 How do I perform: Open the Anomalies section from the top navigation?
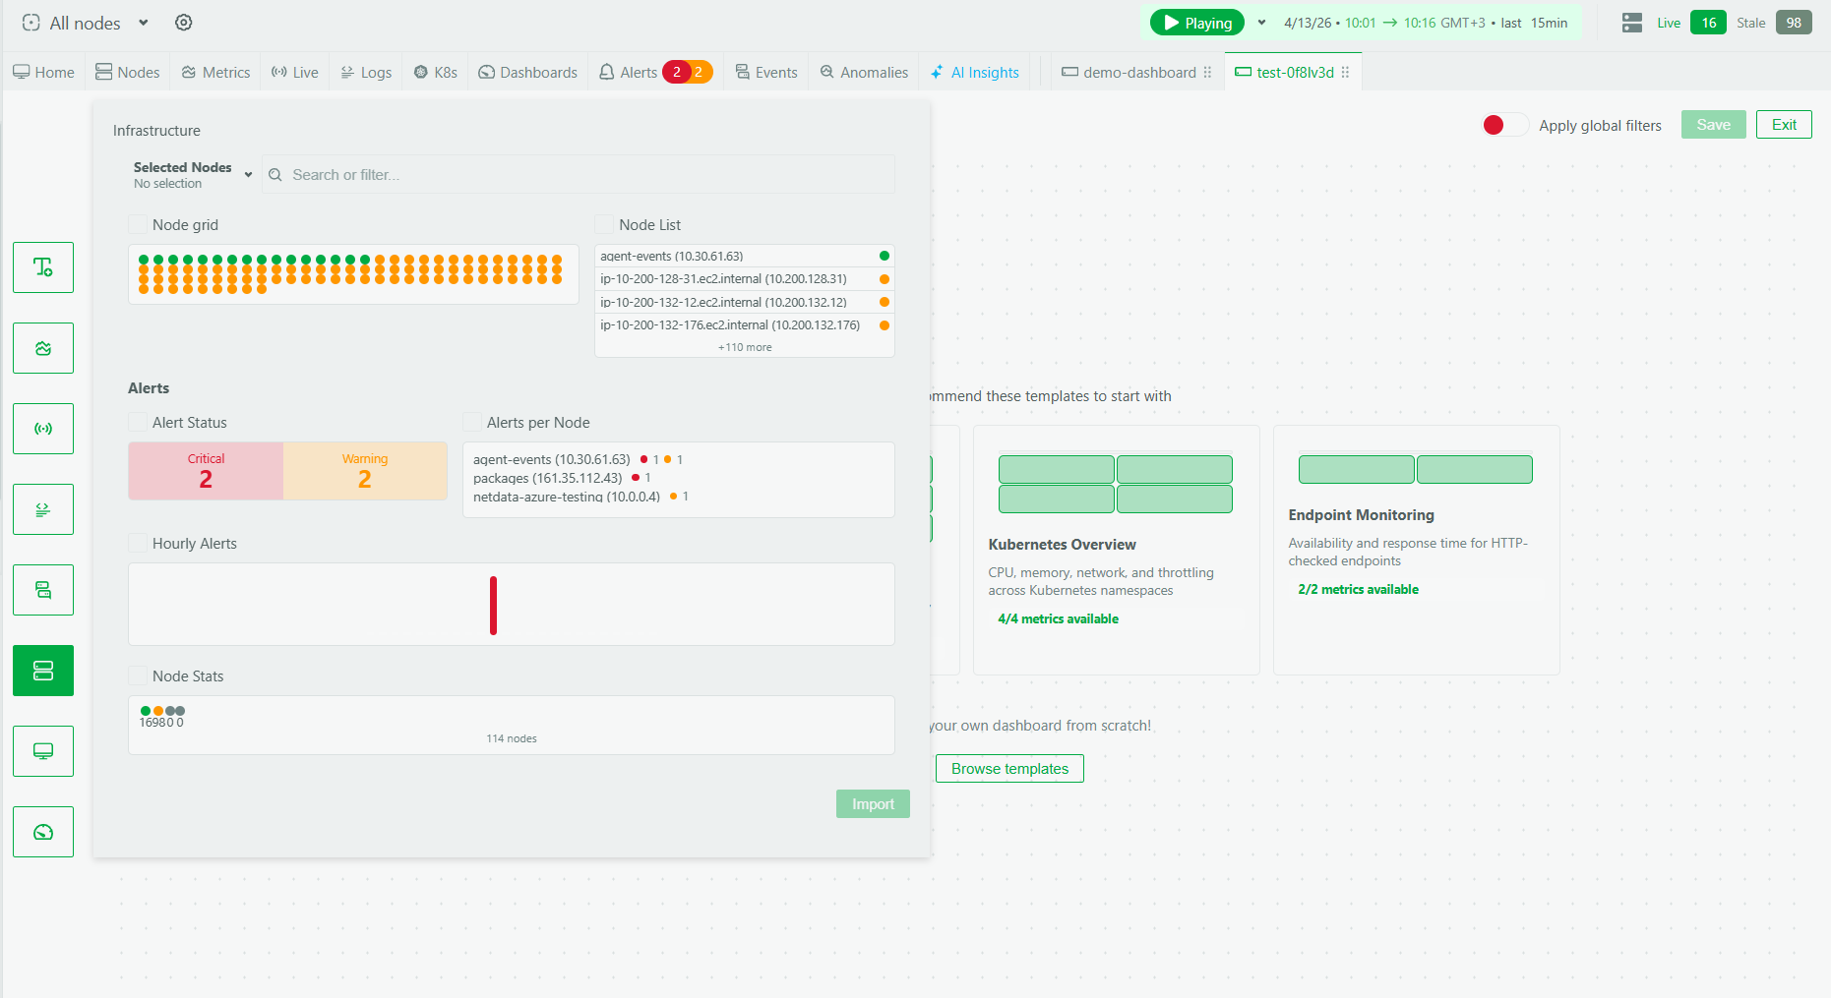[863, 71]
